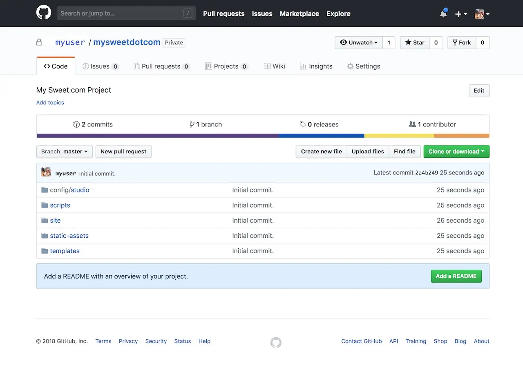
Task: View the 0 releases page
Action: click(x=319, y=124)
